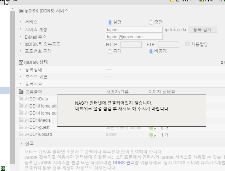The height and width of the screenshot is (171, 225).
Task: Click the admin user text for /HDD1/upload
Action: coord(112,134)
